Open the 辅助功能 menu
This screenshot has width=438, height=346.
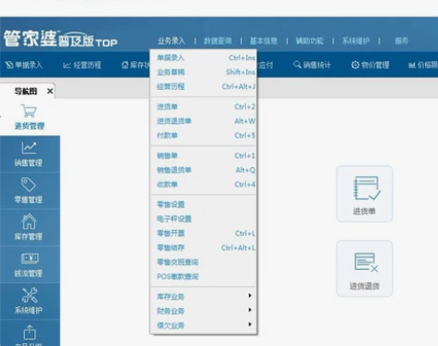coord(310,41)
